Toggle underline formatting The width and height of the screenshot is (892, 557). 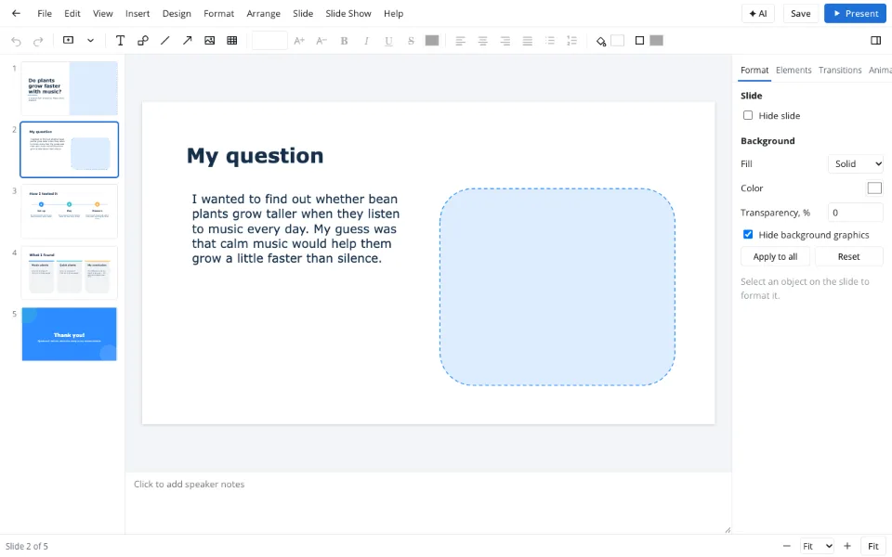point(388,40)
